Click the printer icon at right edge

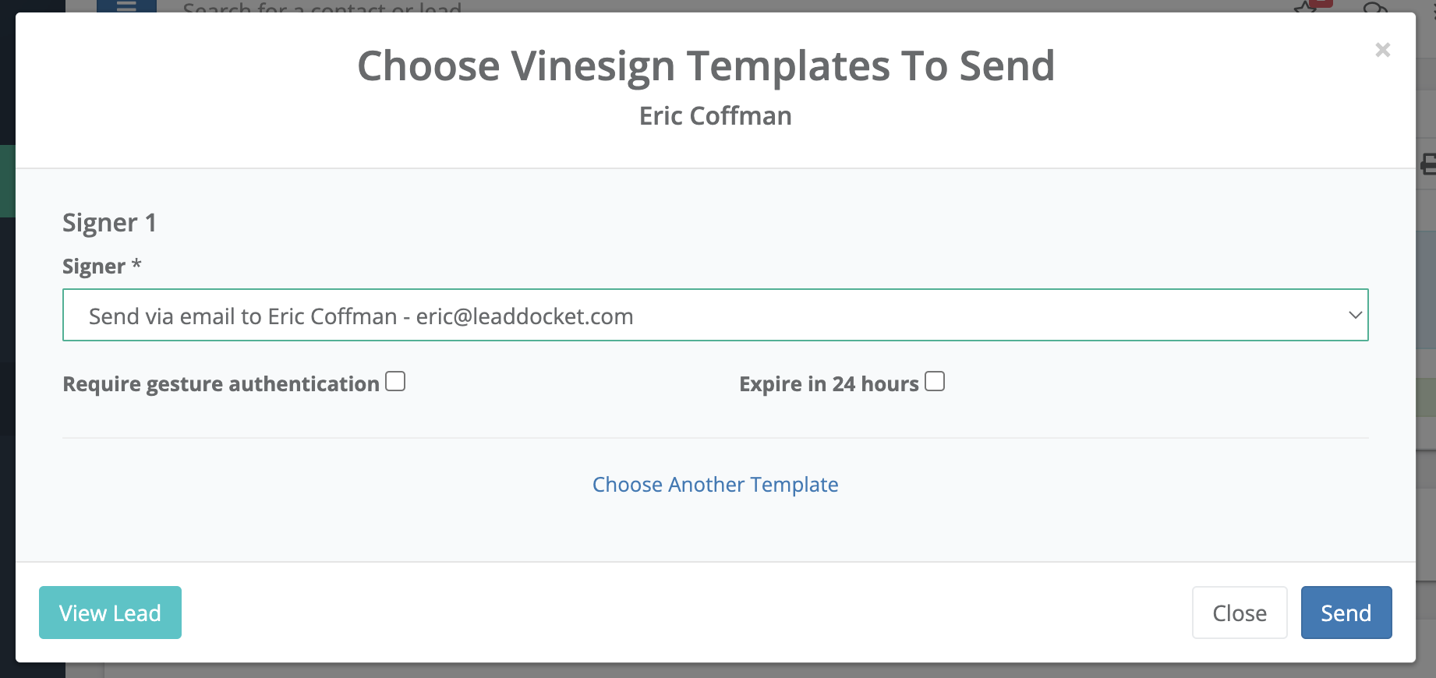[1427, 164]
